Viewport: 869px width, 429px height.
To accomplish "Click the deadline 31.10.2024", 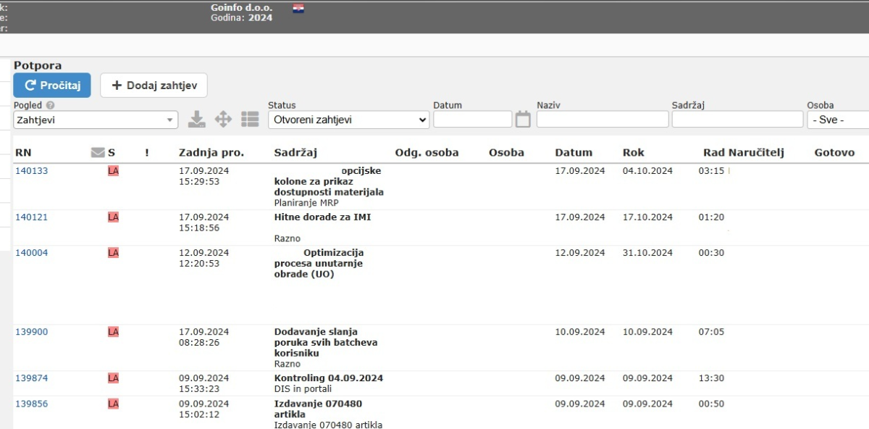I will pos(647,253).
